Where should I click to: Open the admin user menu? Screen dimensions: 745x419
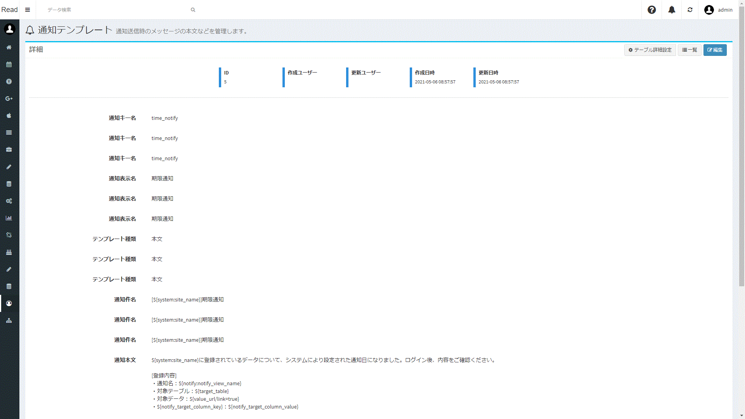pyautogui.click(x=718, y=10)
